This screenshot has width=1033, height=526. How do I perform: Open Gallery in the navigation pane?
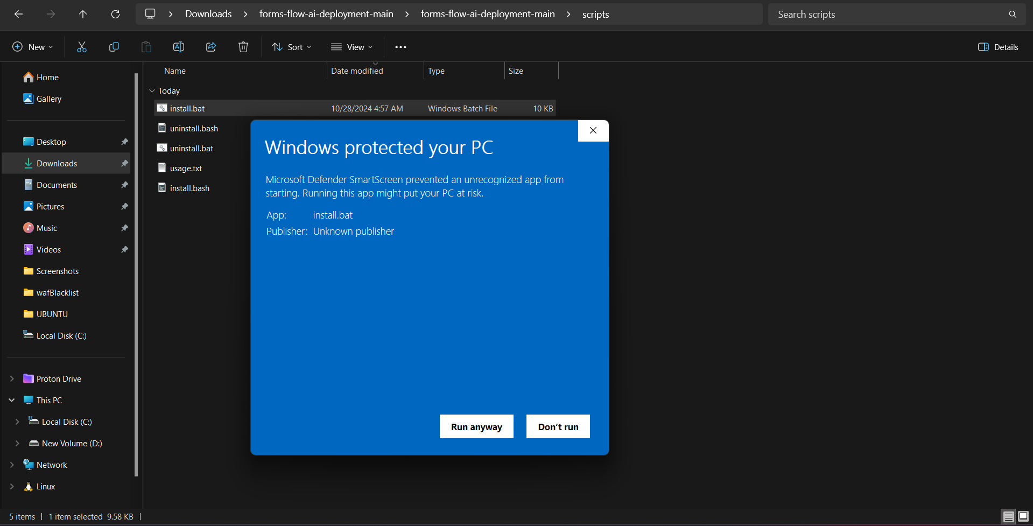[x=43, y=99]
